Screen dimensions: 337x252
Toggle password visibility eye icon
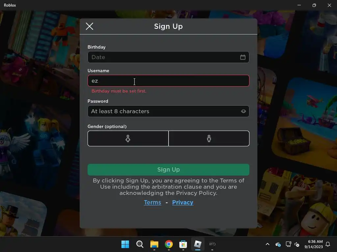click(x=243, y=111)
